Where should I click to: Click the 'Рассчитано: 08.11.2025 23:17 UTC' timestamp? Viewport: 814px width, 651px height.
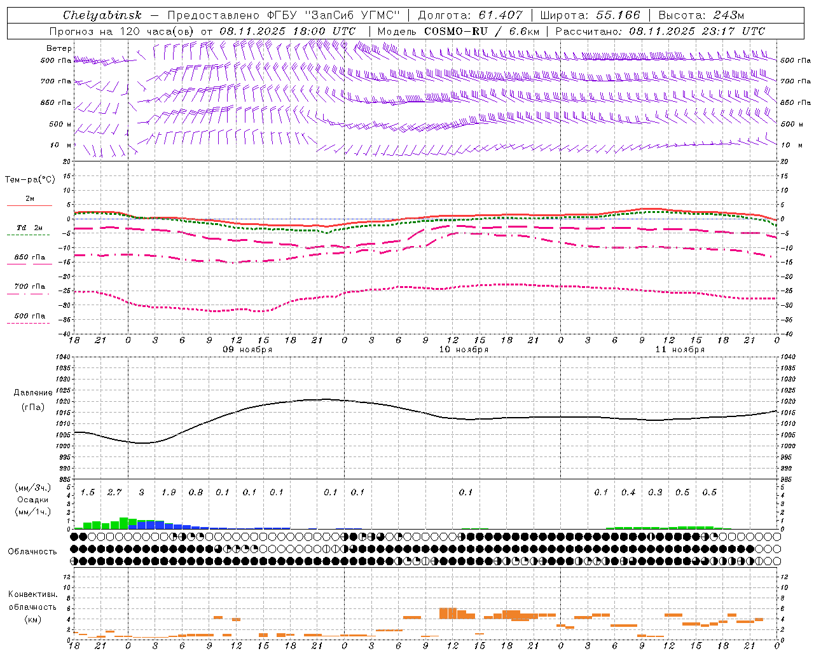[x=660, y=31]
